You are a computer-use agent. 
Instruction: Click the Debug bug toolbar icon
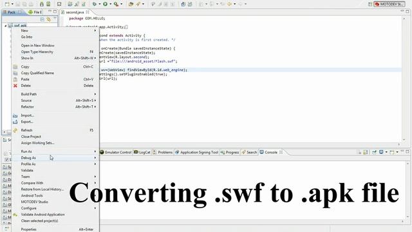[95, 4]
